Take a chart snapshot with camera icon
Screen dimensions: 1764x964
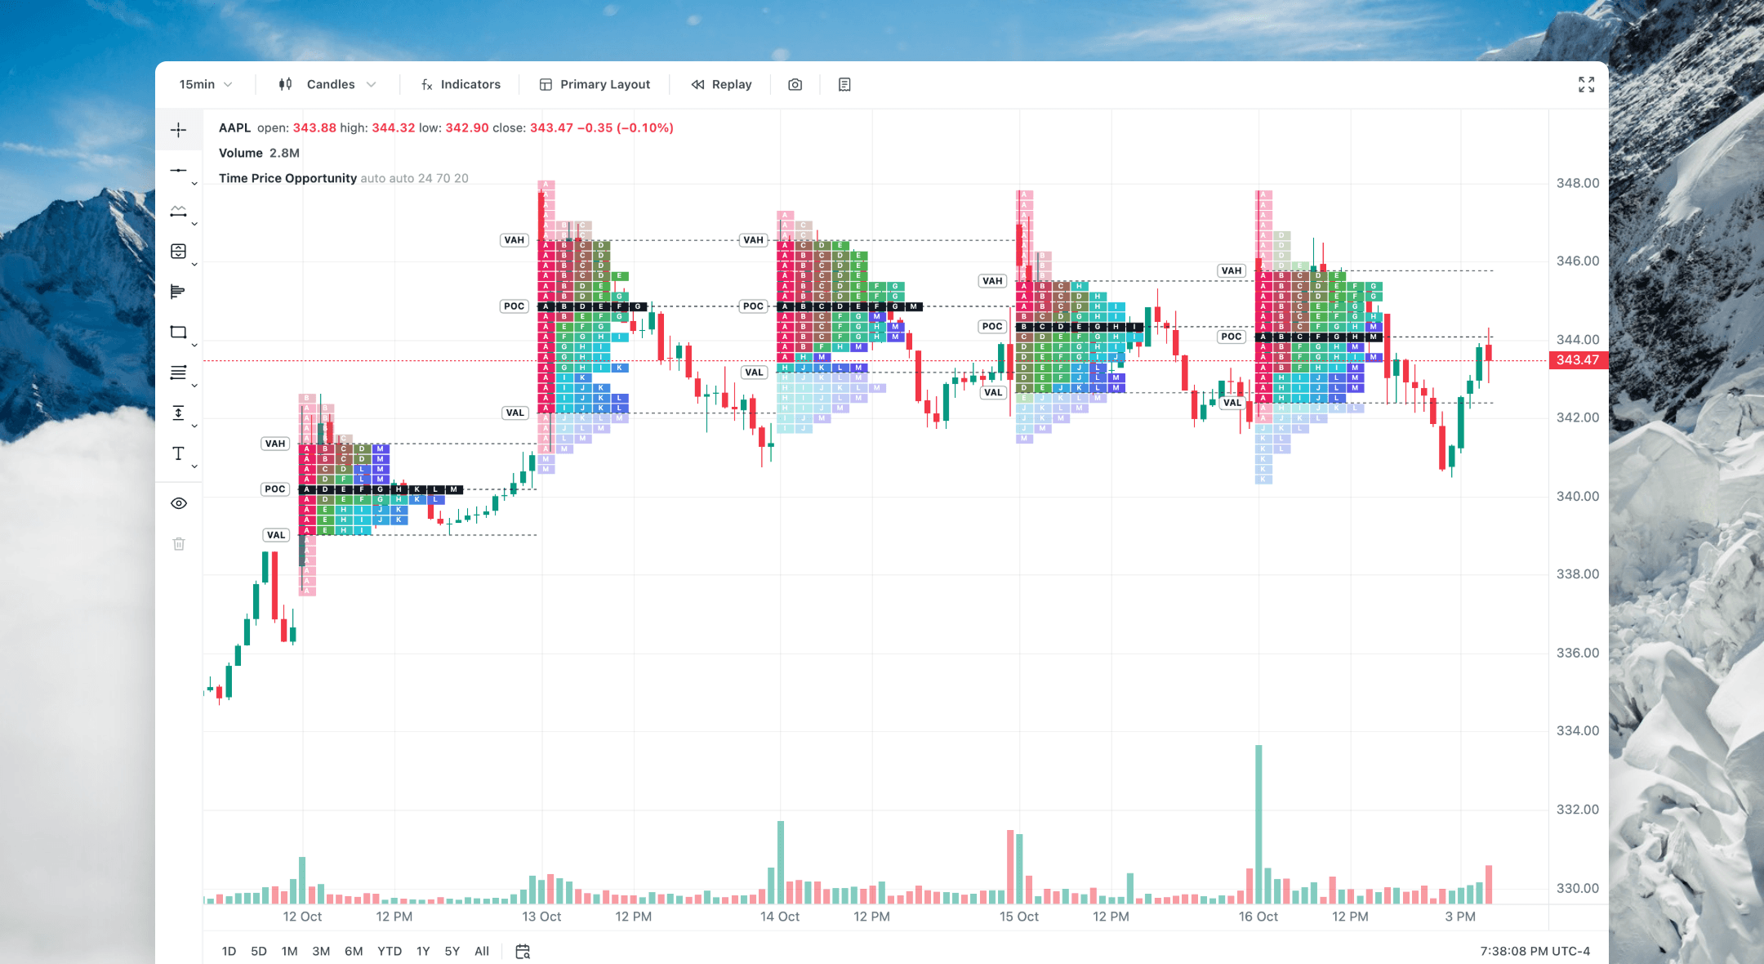pos(795,84)
